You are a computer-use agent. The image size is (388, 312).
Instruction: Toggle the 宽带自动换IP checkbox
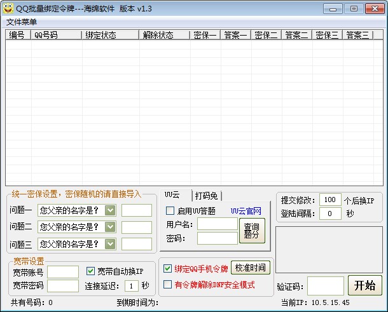coord(90,271)
